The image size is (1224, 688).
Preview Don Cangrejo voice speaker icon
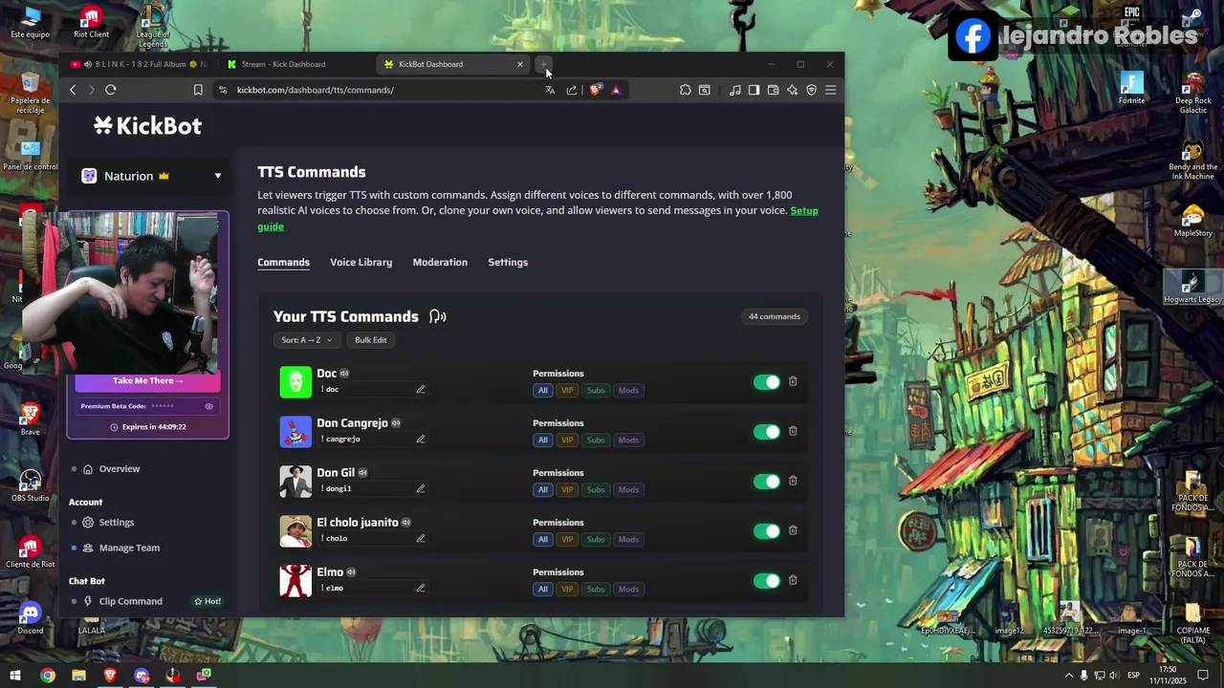coord(395,423)
